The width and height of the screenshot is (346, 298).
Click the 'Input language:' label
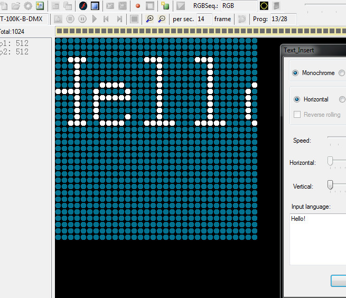point(311,207)
